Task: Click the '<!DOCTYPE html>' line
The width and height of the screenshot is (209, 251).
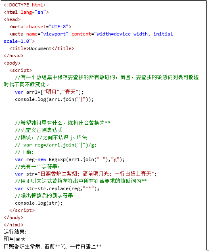Action: pos(25,5)
